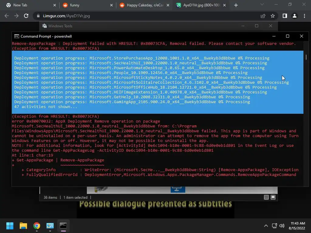Maximize the Windows Tools window
Viewport: 311px width, 233px height.
257,26
